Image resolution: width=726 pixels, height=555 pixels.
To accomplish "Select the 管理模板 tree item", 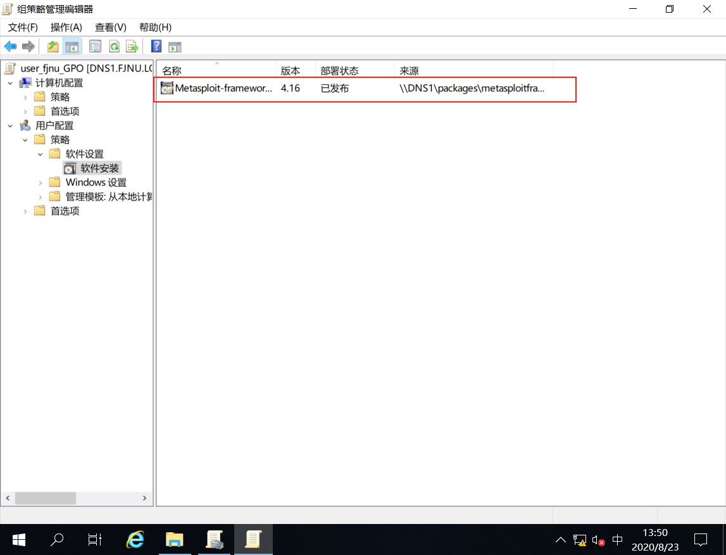I will [x=109, y=197].
